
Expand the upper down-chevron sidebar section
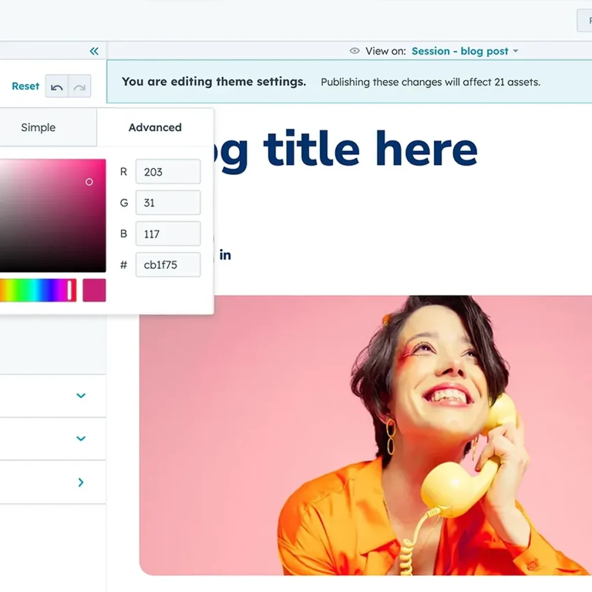pyautogui.click(x=81, y=396)
